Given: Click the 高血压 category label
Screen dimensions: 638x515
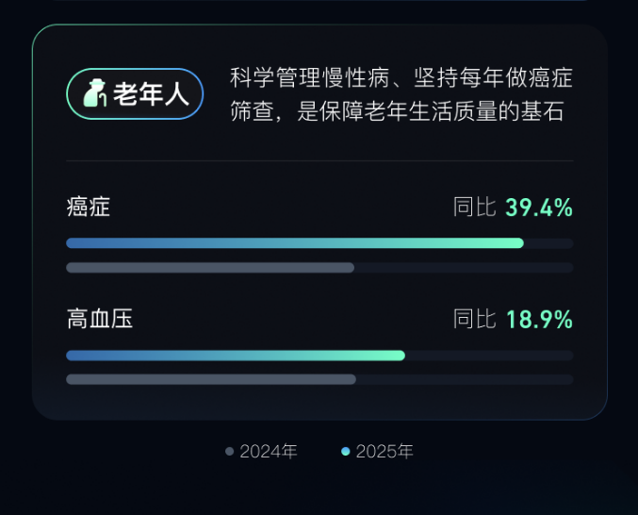Looking at the screenshot, I should coord(99,319).
